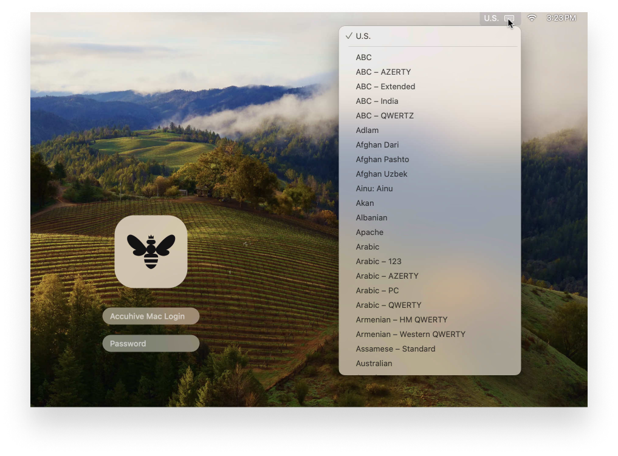The image size is (618, 456).
Task: Pick Australian keyboard layout
Action: click(374, 363)
